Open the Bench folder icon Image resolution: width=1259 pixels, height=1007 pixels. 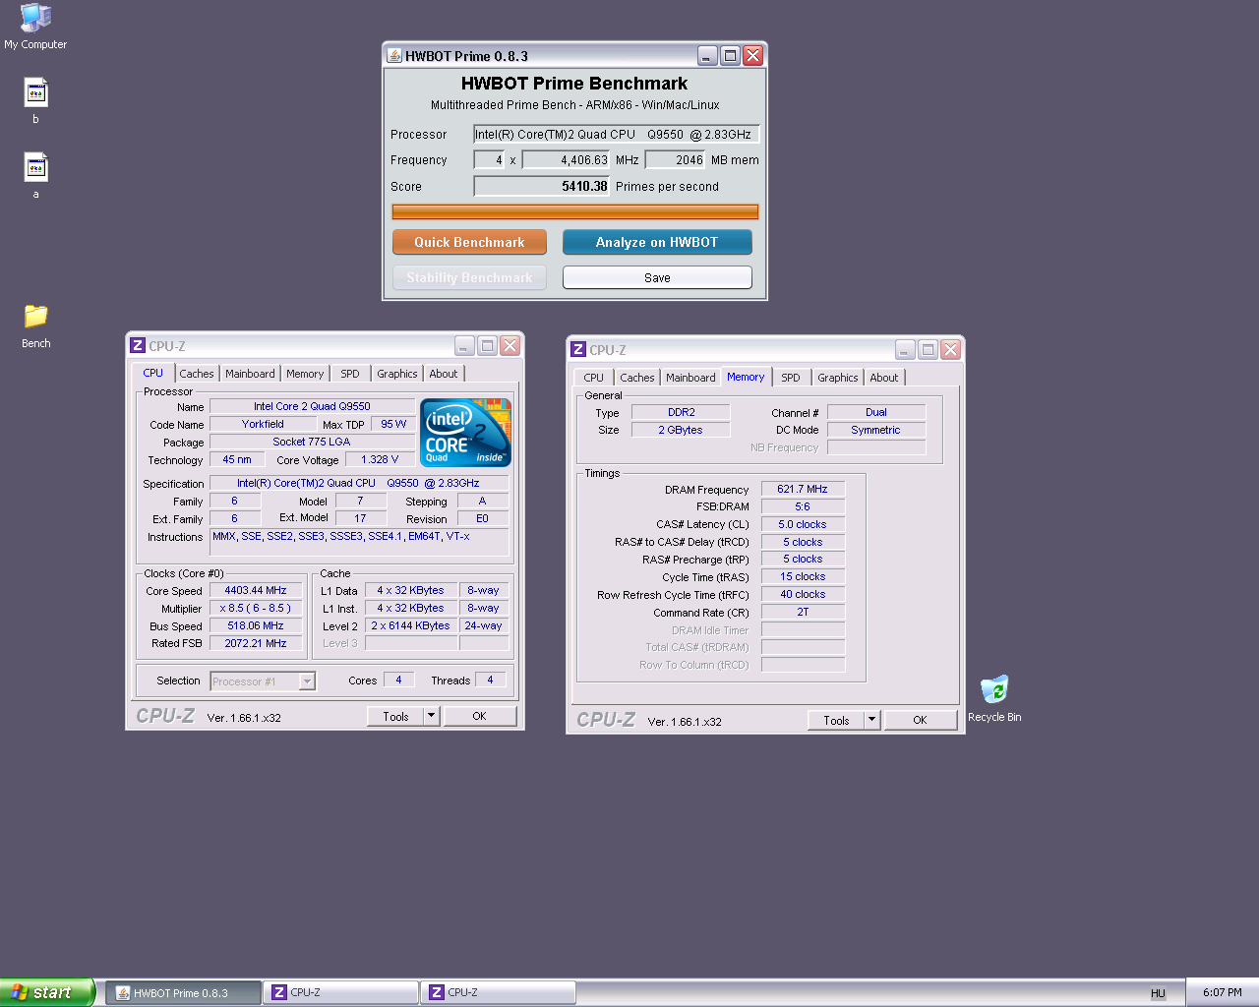click(x=36, y=326)
